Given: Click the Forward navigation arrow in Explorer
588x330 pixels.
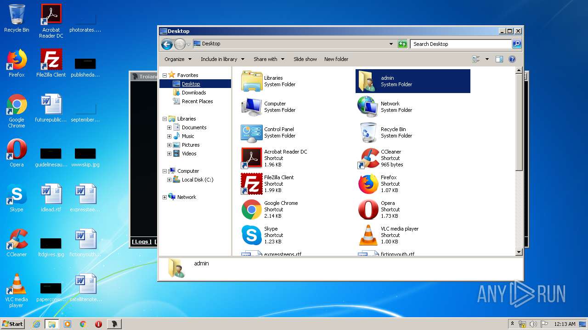Looking at the screenshot, I should click(x=180, y=44).
